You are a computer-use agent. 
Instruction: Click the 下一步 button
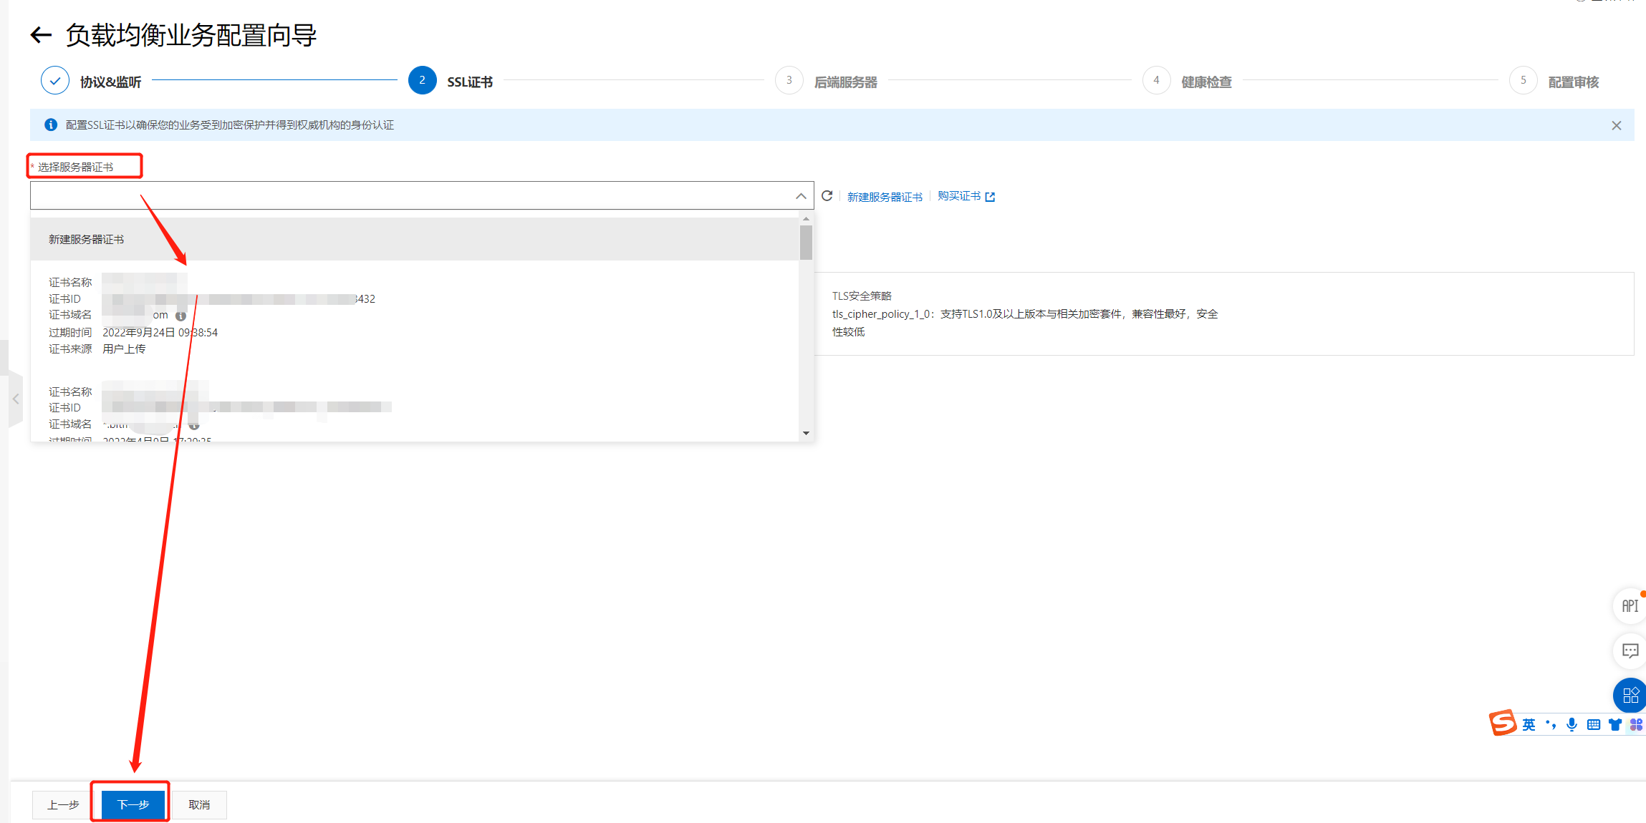[x=133, y=804]
